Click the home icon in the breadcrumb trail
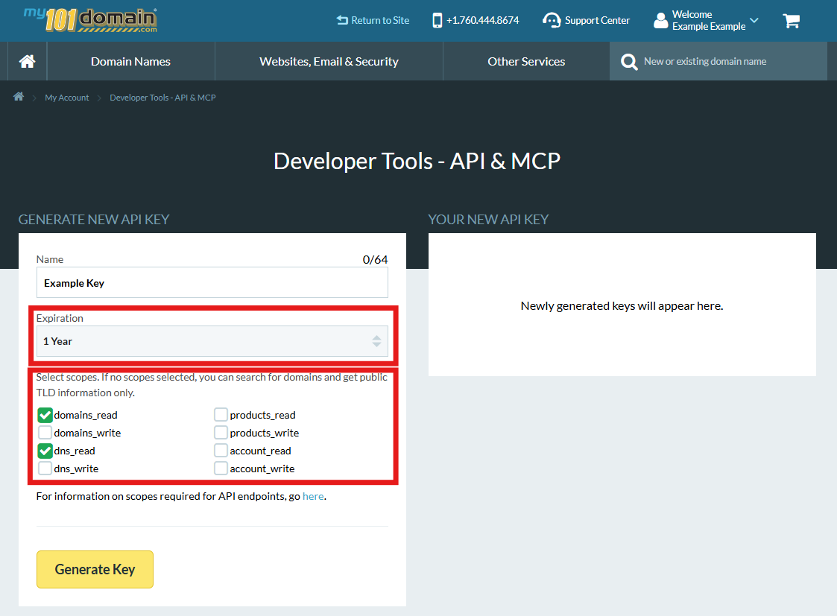This screenshot has width=837, height=616. pyautogui.click(x=18, y=97)
